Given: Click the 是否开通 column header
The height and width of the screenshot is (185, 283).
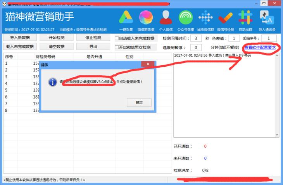Looking at the screenshot, I should pyautogui.click(x=94, y=57).
